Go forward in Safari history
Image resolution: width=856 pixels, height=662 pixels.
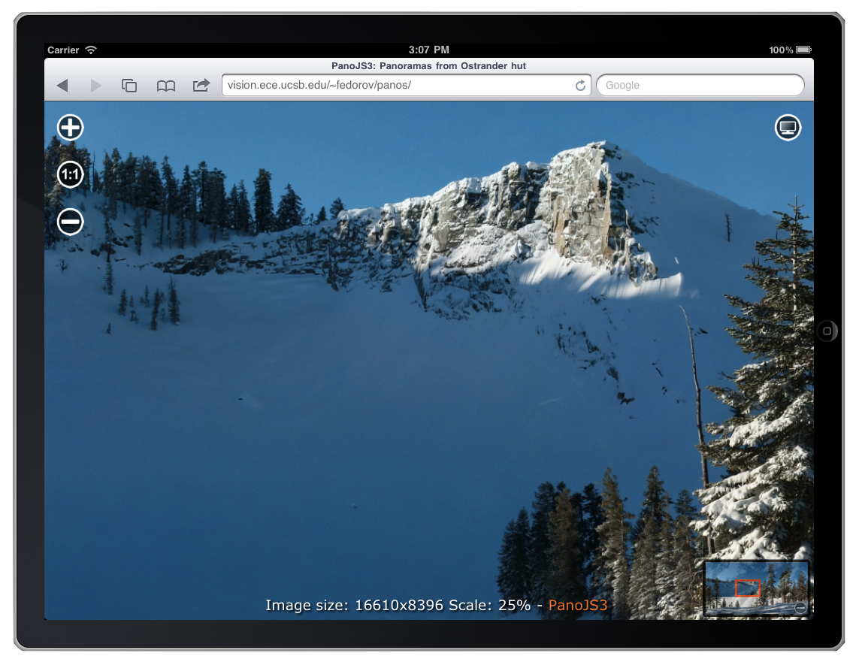pos(96,85)
